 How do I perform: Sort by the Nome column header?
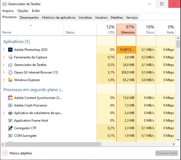(x=32, y=30)
